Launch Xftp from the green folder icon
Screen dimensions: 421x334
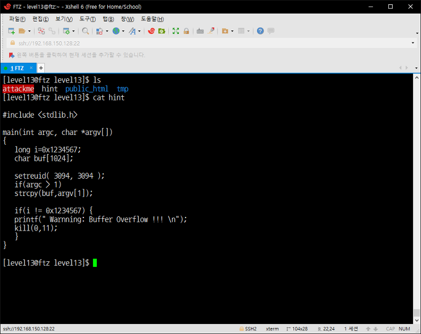[161, 31]
